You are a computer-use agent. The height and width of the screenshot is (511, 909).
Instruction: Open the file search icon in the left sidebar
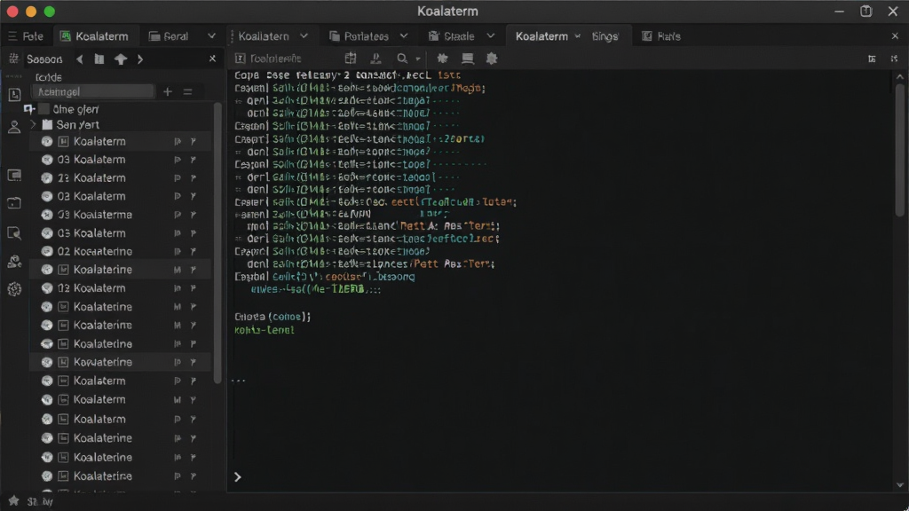14,233
